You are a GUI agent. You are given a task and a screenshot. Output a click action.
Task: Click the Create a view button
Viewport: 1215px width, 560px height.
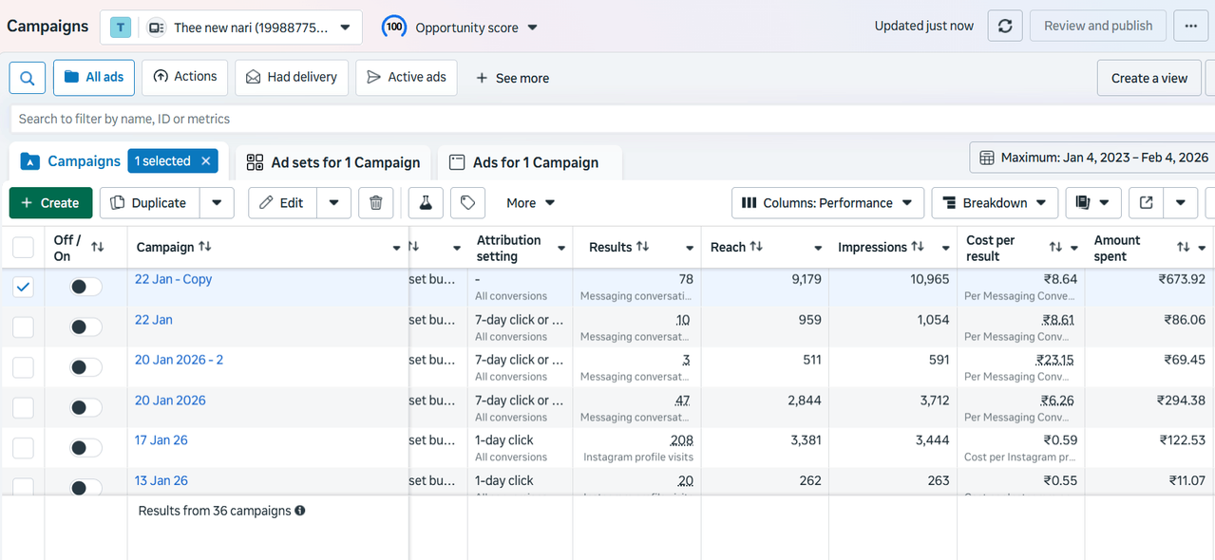pyautogui.click(x=1149, y=78)
